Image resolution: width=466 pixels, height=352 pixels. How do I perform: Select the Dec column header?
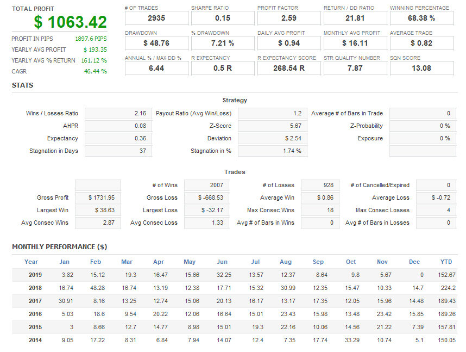pyautogui.click(x=414, y=262)
